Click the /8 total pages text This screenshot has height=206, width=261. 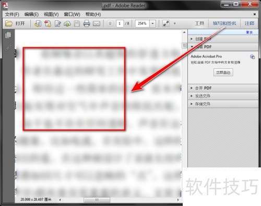[x=127, y=23]
